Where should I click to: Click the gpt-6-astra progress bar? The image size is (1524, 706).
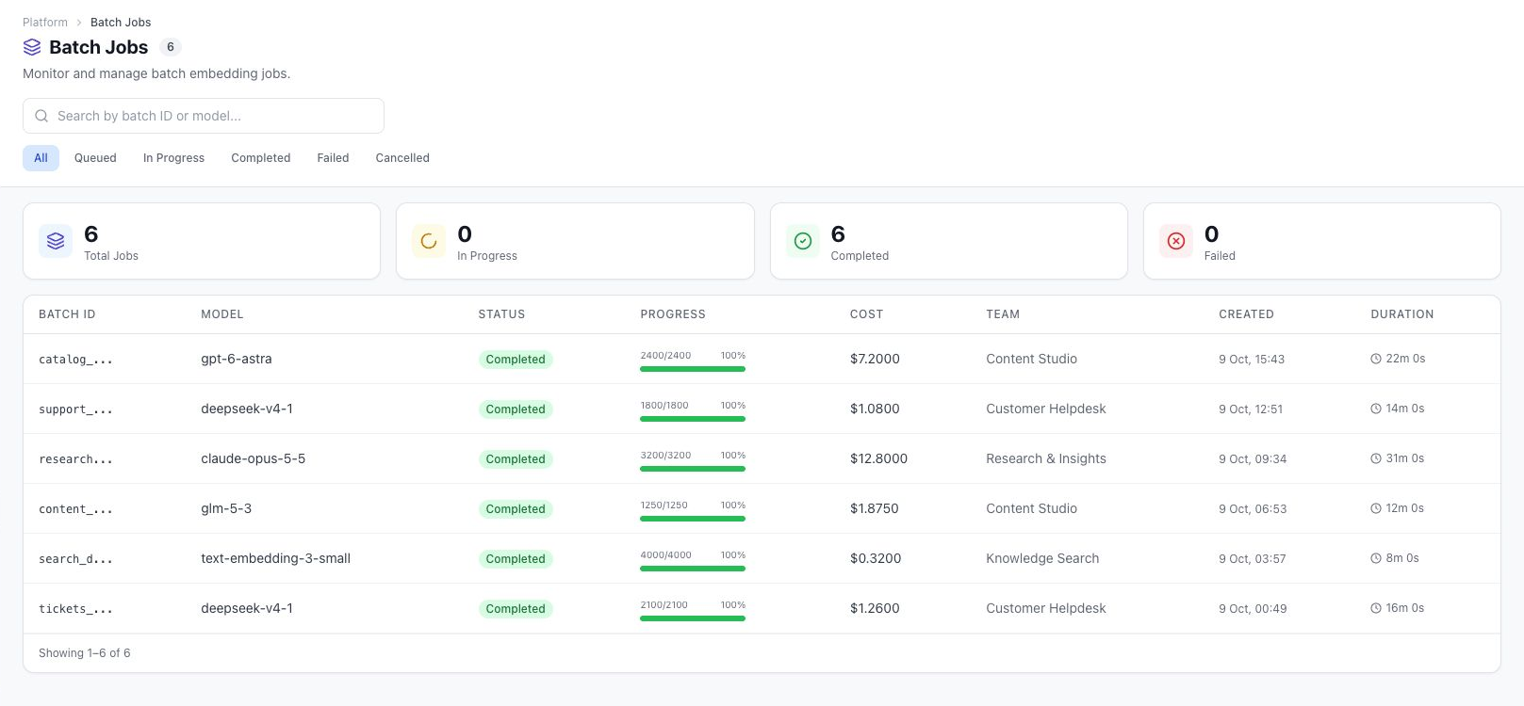tap(693, 369)
